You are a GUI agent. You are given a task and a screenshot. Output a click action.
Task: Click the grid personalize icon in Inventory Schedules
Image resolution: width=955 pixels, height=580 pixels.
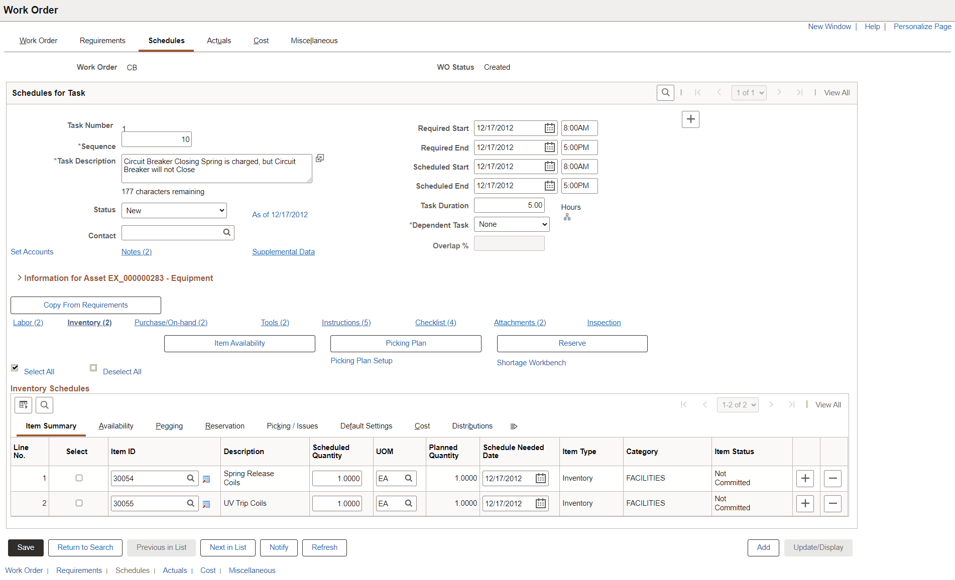[23, 405]
